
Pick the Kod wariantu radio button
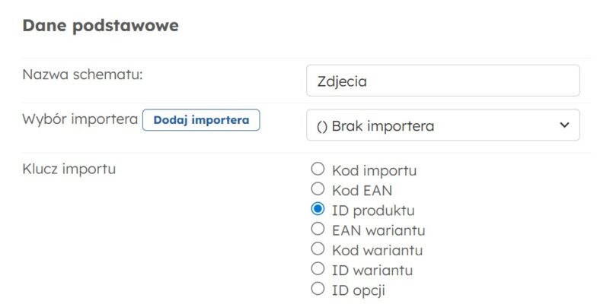click(318, 249)
